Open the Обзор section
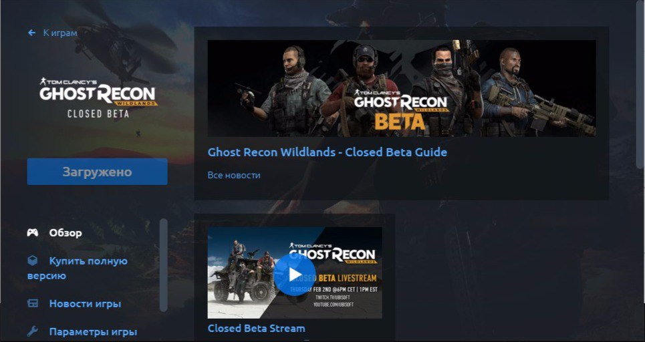Viewport: 645px width, 342px height. click(x=66, y=233)
